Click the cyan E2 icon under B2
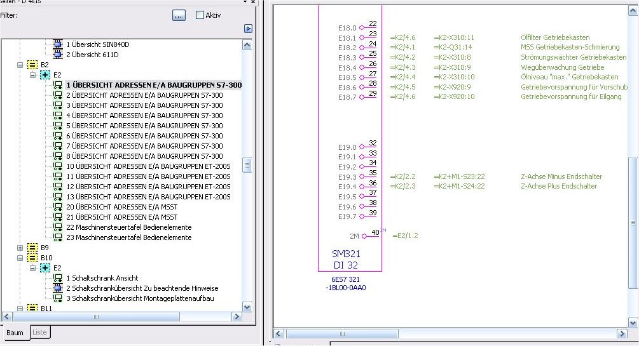Viewport: 639px width, 346px height. [x=45, y=75]
